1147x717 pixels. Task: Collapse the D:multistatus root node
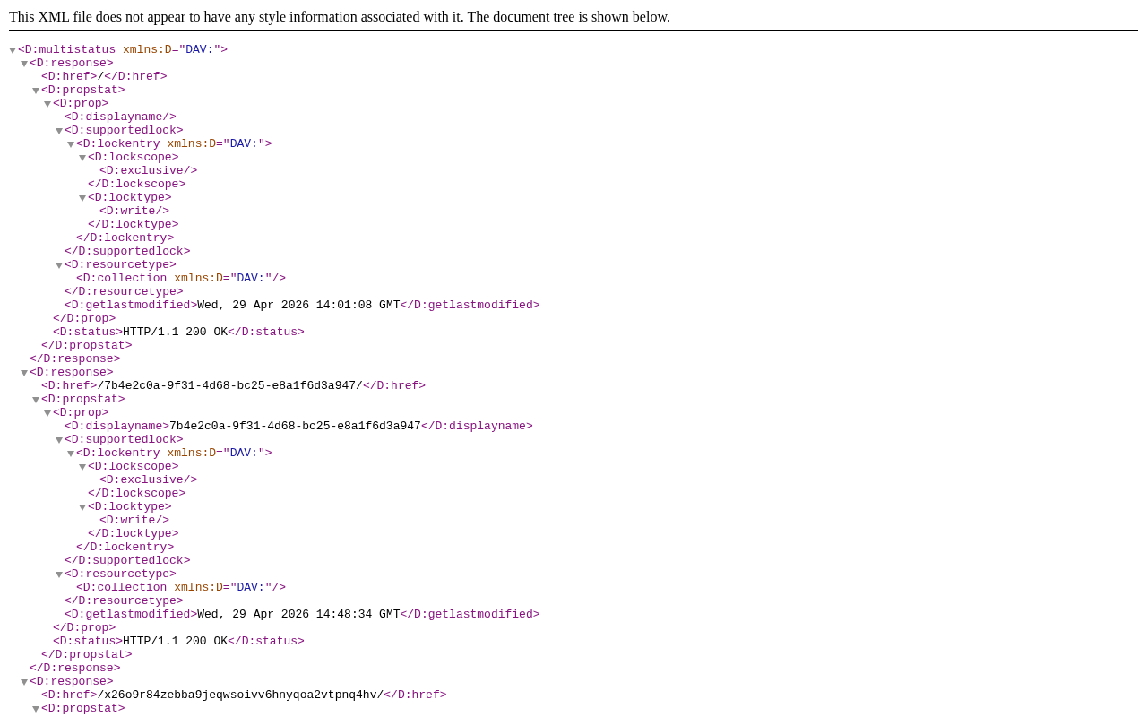pos(13,50)
